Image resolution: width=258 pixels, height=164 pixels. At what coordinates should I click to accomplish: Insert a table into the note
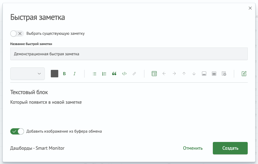click(x=154, y=74)
